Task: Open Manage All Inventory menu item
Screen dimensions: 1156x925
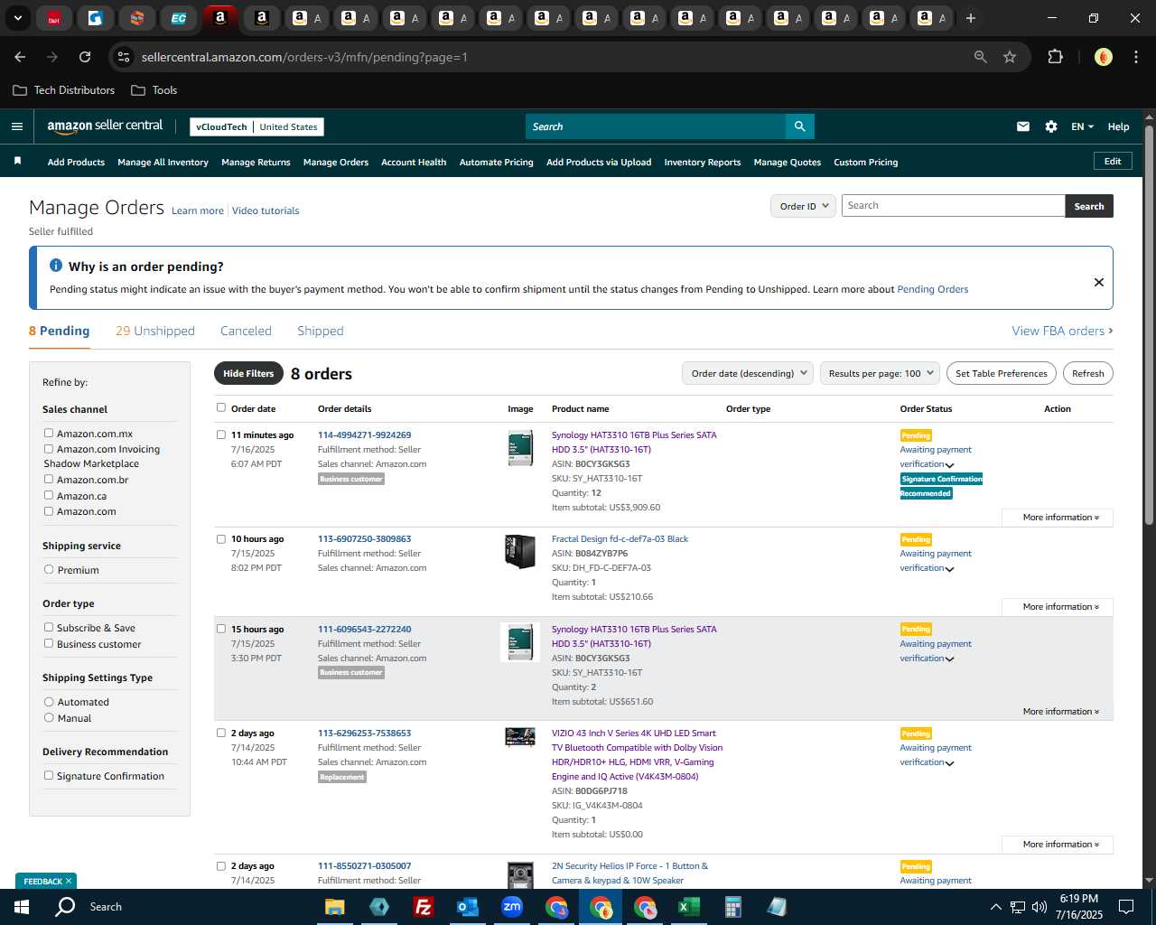Action: [163, 163]
